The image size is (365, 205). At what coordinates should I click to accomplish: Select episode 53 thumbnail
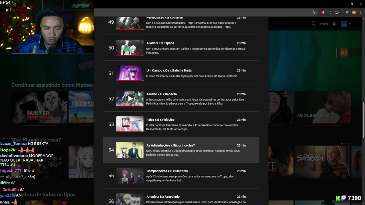pos(130,124)
